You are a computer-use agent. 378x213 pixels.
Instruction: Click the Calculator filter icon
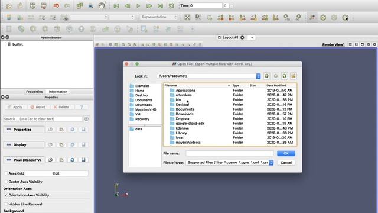(9, 29)
